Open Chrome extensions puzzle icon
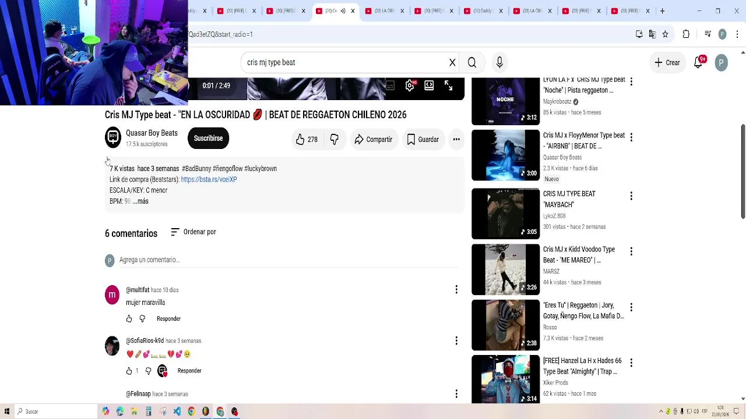Screen dimensions: 746x419 tap(686, 34)
